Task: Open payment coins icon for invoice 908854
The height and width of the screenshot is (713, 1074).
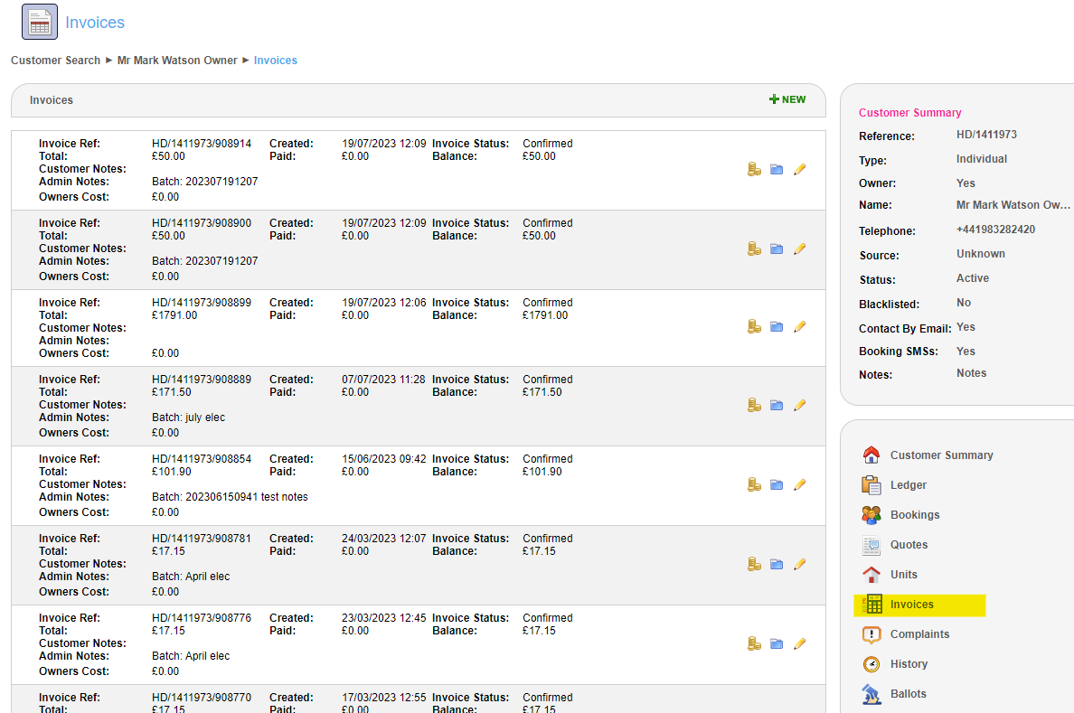Action: click(x=754, y=484)
